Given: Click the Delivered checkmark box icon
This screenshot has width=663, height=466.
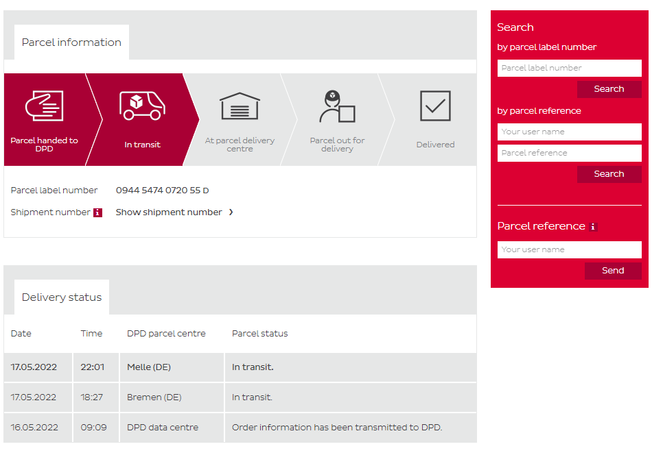Looking at the screenshot, I should (x=435, y=106).
